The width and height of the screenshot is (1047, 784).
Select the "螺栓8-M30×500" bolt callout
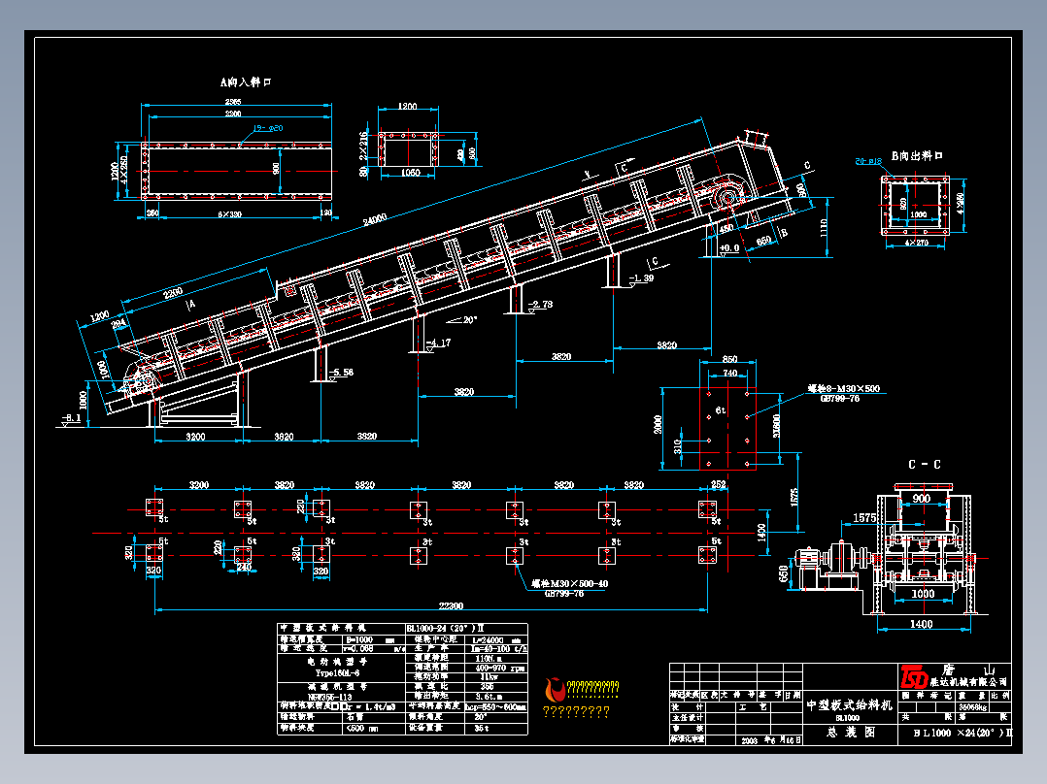click(844, 388)
